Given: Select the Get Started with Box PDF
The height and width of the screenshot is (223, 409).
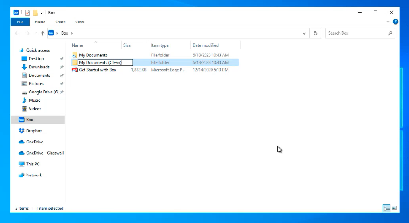Looking at the screenshot, I should point(97,70).
